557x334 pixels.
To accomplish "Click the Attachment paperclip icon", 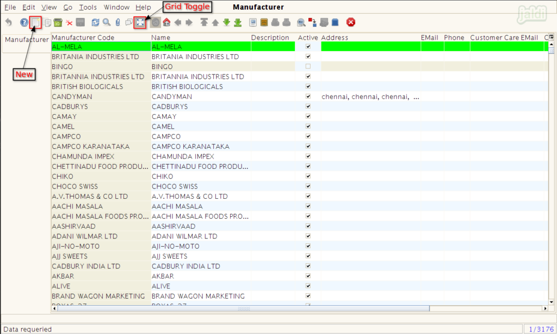I will pos(118,22).
